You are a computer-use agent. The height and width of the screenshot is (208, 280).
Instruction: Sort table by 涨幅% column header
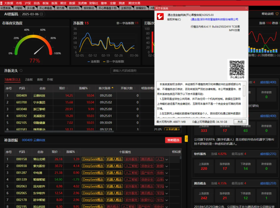pos(83,88)
